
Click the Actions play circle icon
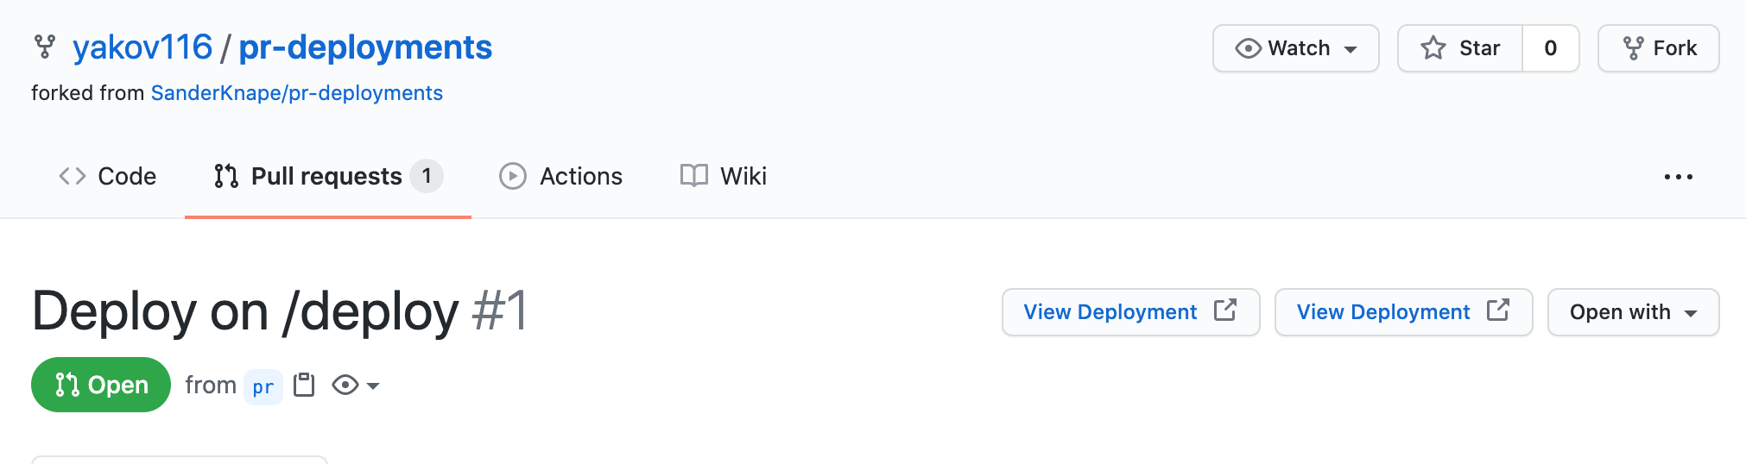pyautogui.click(x=513, y=176)
